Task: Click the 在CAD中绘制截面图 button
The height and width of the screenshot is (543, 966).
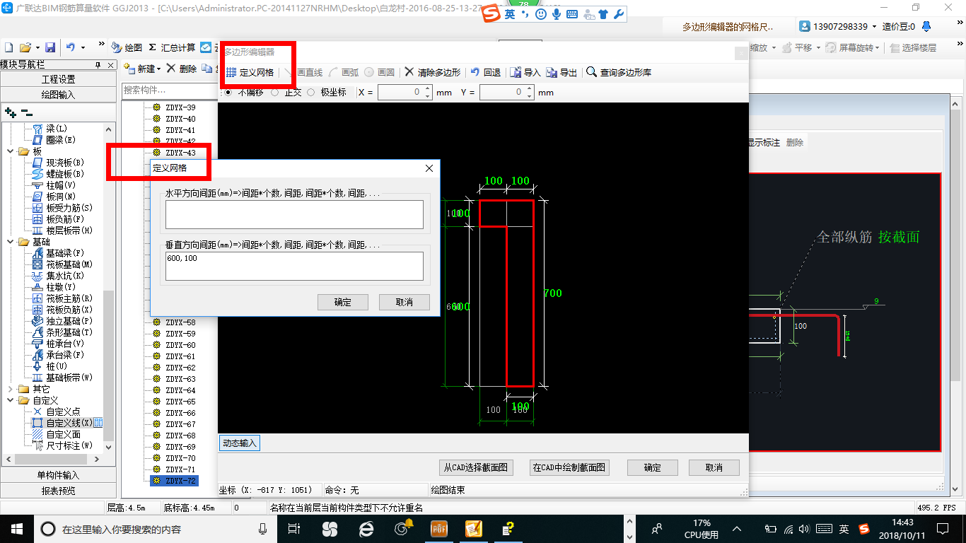Action: (x=569, y=467)
